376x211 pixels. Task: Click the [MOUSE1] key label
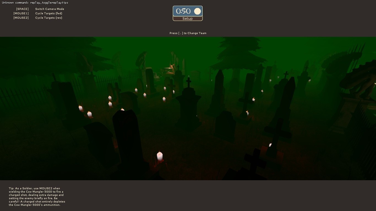pos(21,13)
